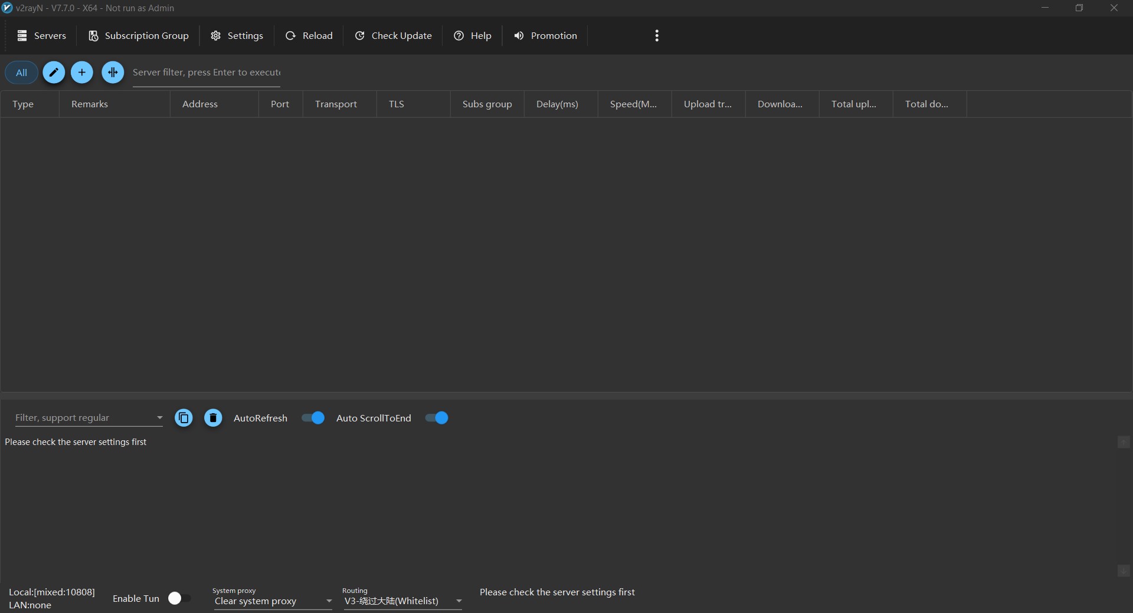Screen dimensions: 1133x613
Task: Click the copy log icon
Action: tap(184, 418)
